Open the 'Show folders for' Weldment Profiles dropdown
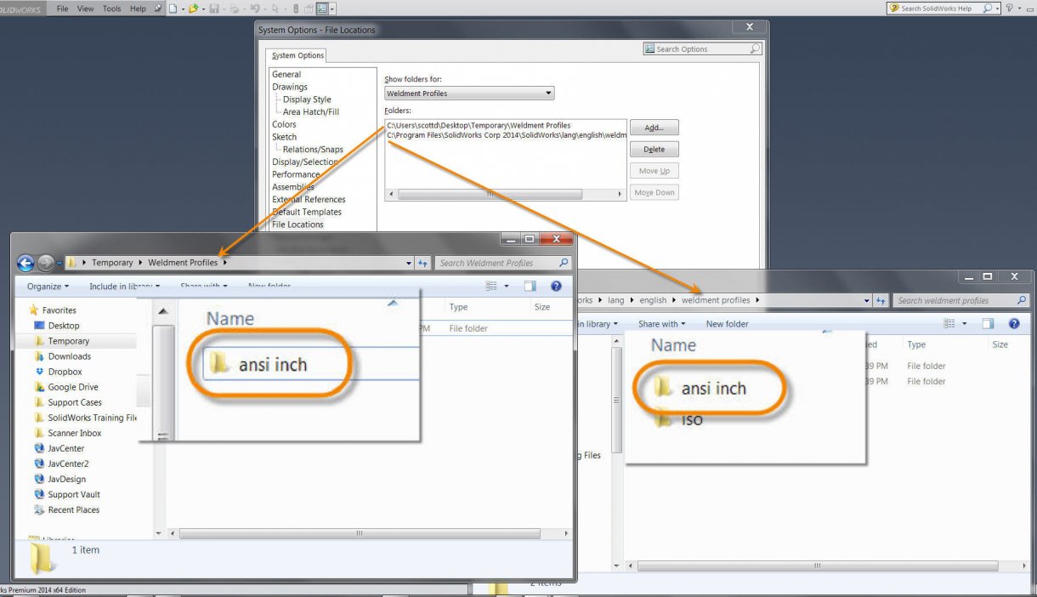This screenshot has width=1037, height=597. (x=469, y=93)
